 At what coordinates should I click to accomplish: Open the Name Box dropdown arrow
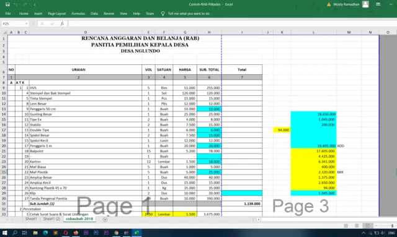tap(26, 24)
